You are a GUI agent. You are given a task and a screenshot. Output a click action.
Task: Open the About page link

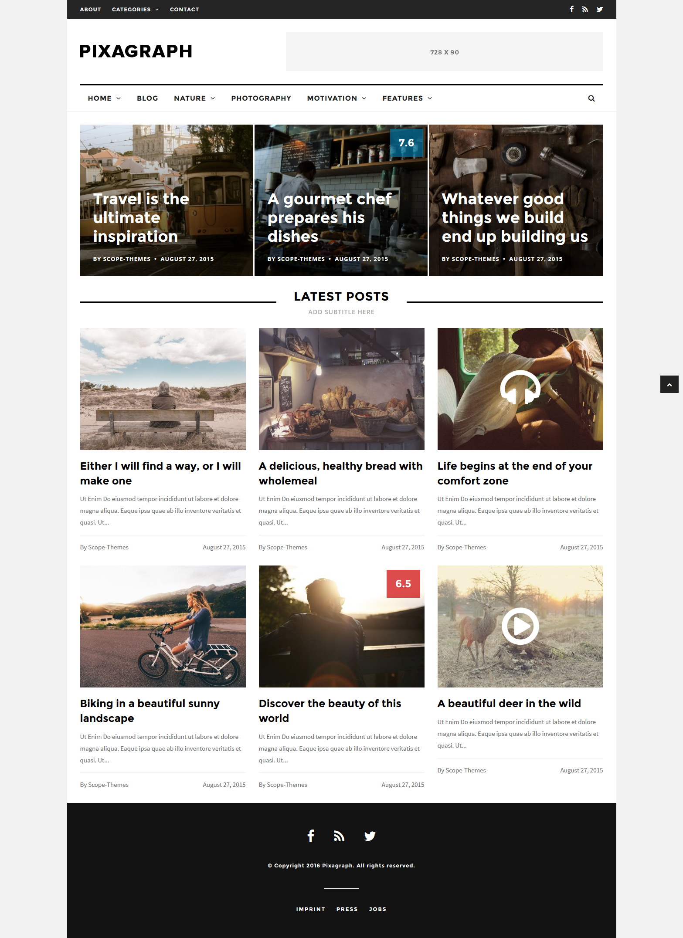tap(90, 9)
